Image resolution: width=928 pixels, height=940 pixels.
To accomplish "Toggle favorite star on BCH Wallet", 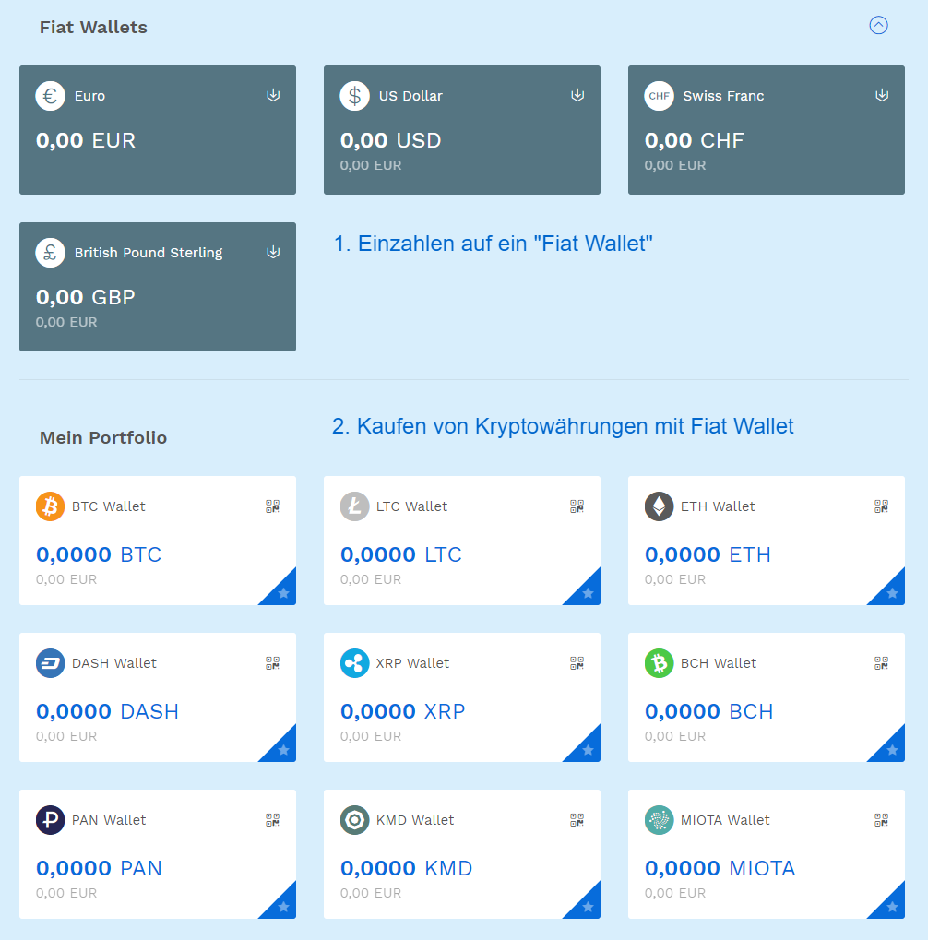I will [x=892, y=750].
